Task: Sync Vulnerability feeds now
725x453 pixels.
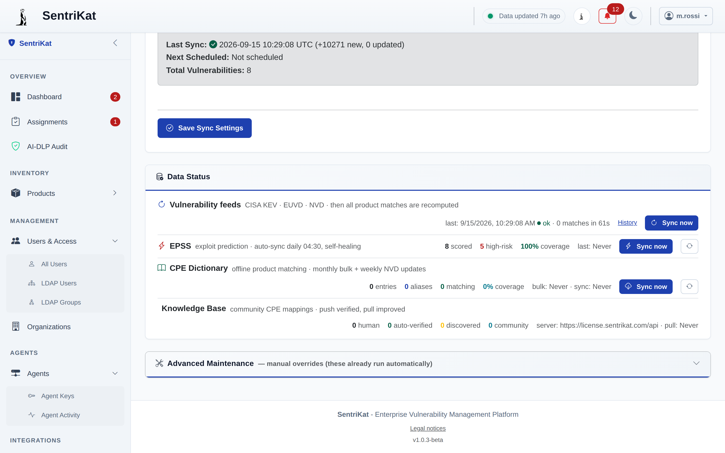Action: (671, 223)
